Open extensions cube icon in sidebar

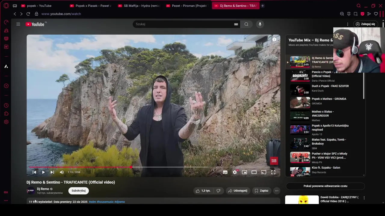pyautogui.click(x=6, y=114)
